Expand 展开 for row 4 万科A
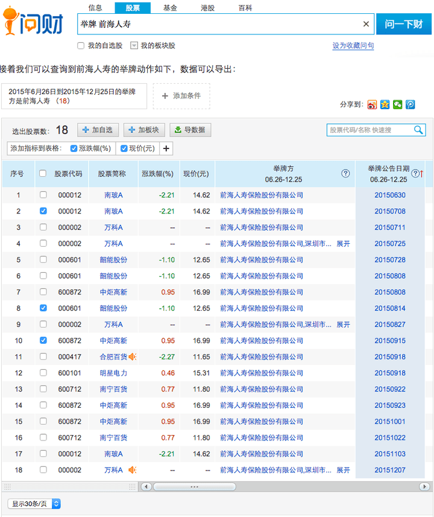 (x=343, y=244)
